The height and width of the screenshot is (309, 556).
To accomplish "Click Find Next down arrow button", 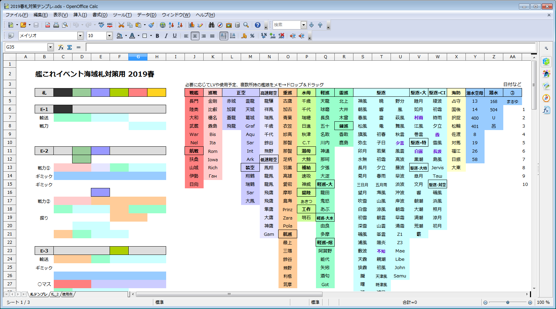I will coord(311,25).
